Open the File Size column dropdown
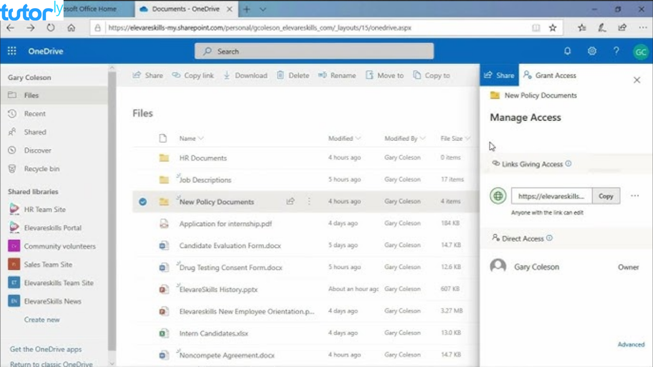The image size is (653, 367). point(456,139)
